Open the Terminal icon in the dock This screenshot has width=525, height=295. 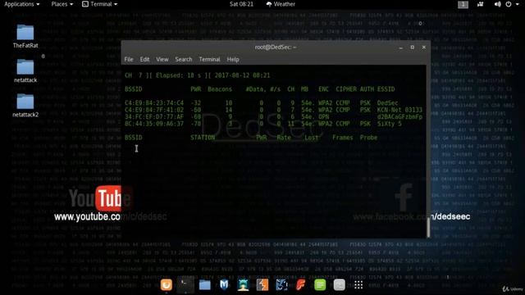pos(185,284)
